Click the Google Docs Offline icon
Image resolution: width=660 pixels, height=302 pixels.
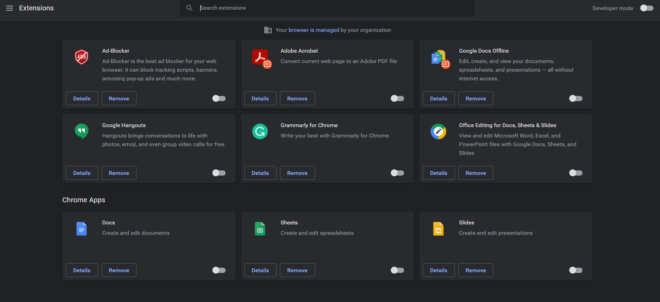440,59
